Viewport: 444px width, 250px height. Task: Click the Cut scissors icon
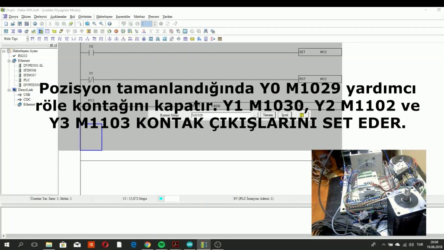(50, 24)
